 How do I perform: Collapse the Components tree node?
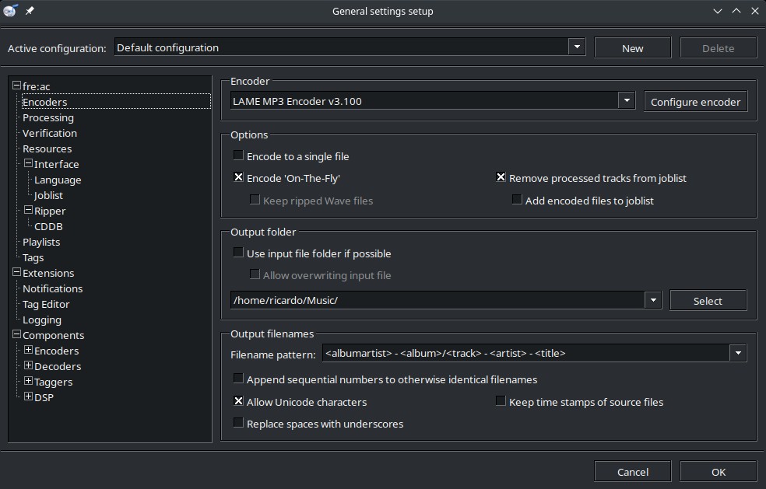16,334
